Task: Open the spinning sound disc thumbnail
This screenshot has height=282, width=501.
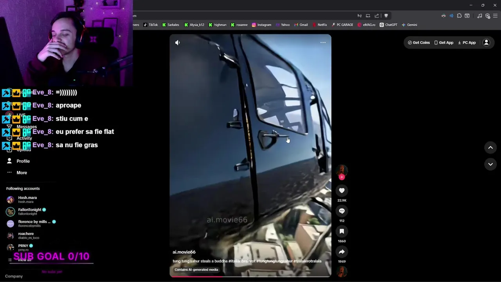Action: (x=342, y=271)
